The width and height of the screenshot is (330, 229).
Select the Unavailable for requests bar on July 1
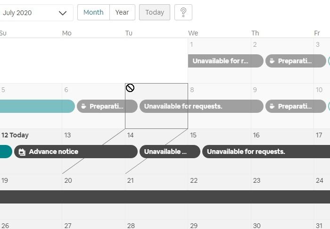tap(225, 61)
